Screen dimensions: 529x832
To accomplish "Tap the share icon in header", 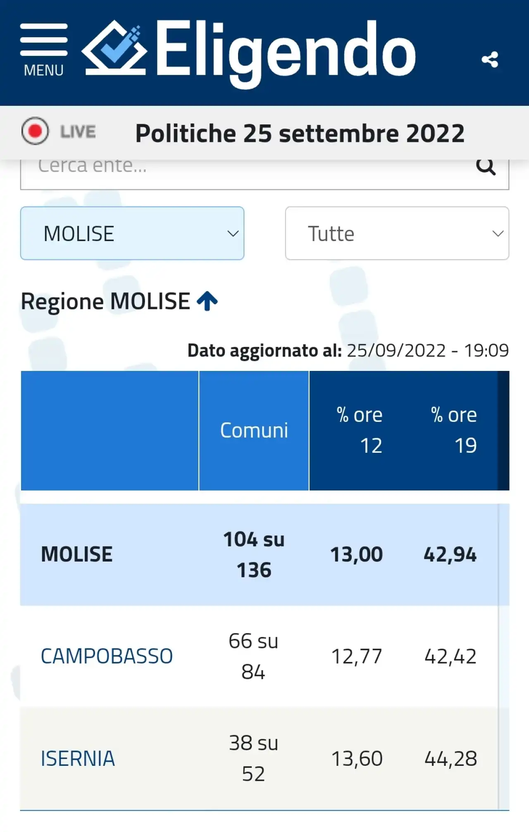I will click(x=490, y=60).
